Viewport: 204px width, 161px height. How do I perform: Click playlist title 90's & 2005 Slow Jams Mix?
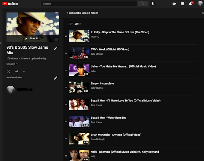27,50
